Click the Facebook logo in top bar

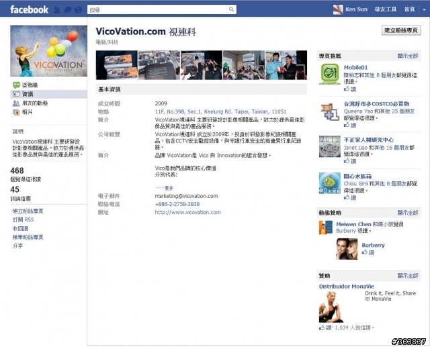[29, 9]
